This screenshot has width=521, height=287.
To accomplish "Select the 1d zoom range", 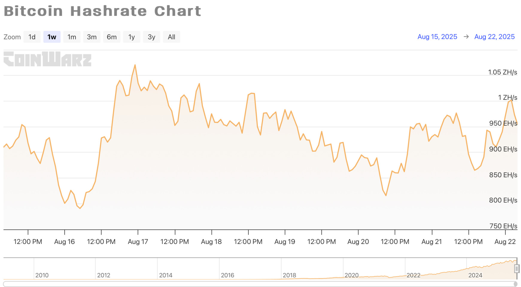I will [32, 37].
